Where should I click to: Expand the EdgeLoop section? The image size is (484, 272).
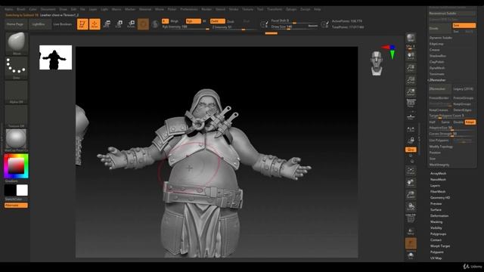pyautogui.click(x=436, y=44)
